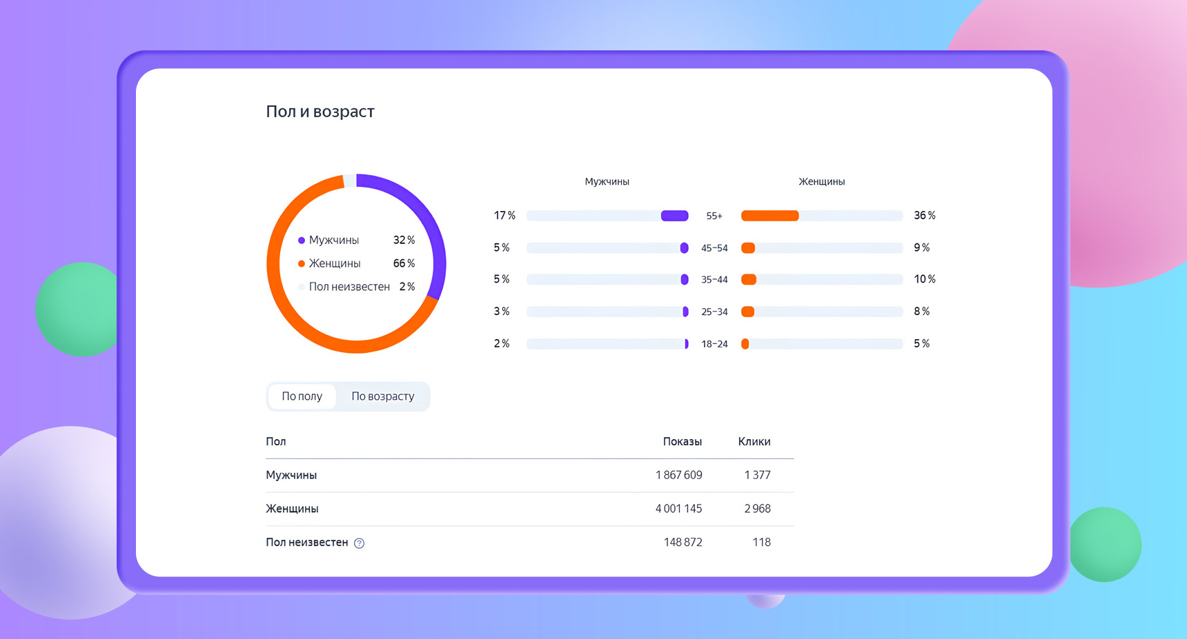Image resolution: width=1187 pixels, height=639 pixels.
Task: Click the orange «Женщины» legend dot
Action: (302, 264)
